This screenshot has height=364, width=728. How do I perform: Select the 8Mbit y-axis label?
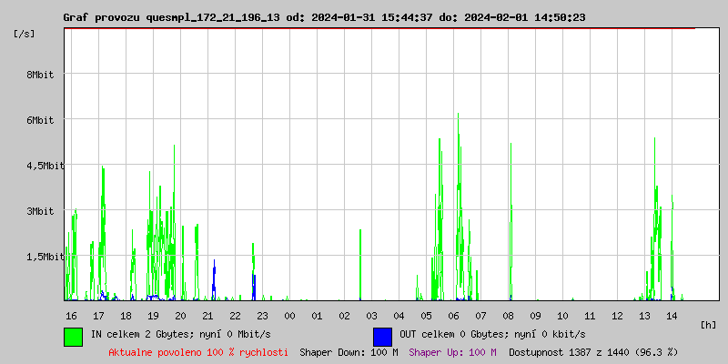(40, 75)
